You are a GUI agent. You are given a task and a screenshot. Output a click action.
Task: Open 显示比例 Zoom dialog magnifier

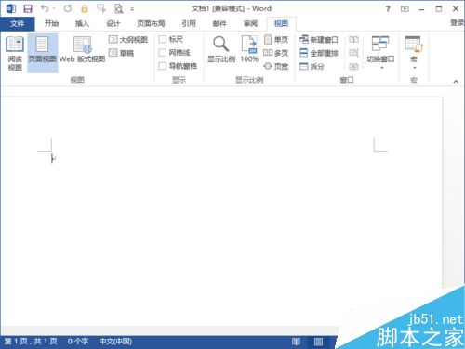pyautogui.click(x=221, y=49)
